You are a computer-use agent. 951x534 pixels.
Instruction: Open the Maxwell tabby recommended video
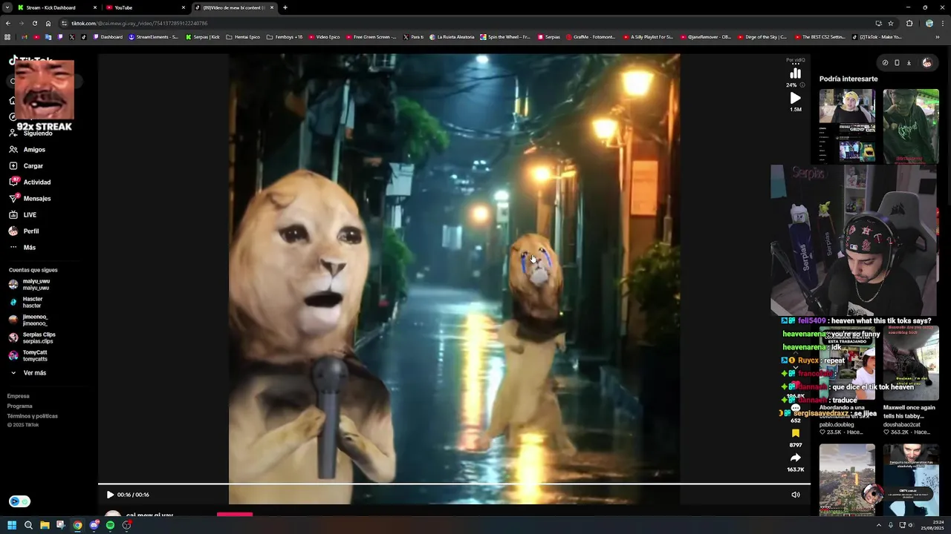[911, 363]
